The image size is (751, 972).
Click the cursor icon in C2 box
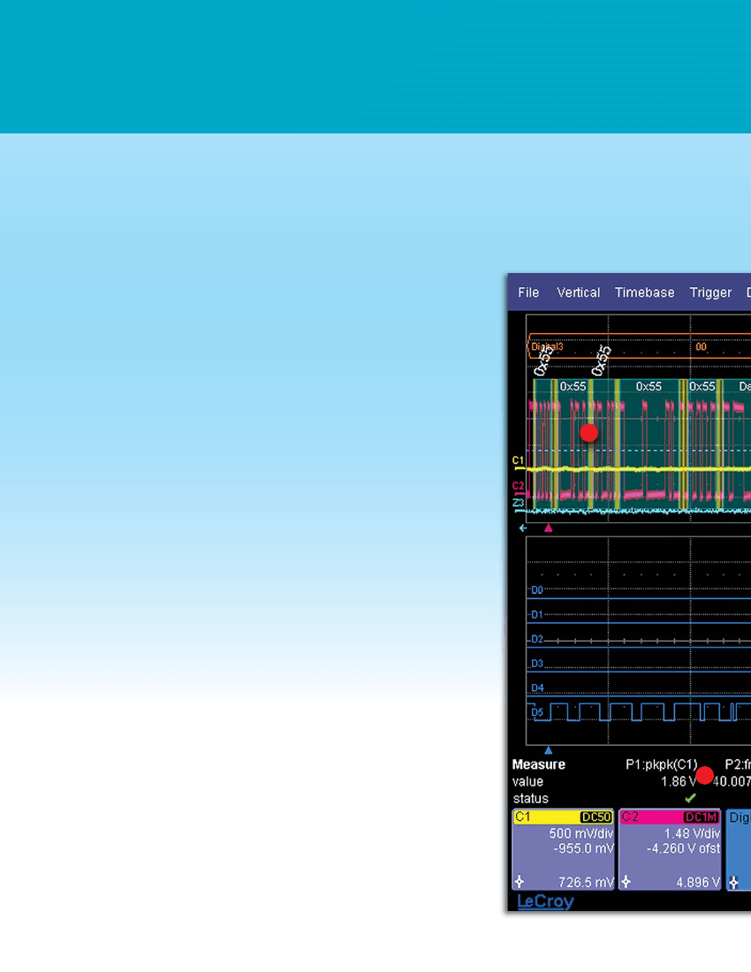pos(626,882)
